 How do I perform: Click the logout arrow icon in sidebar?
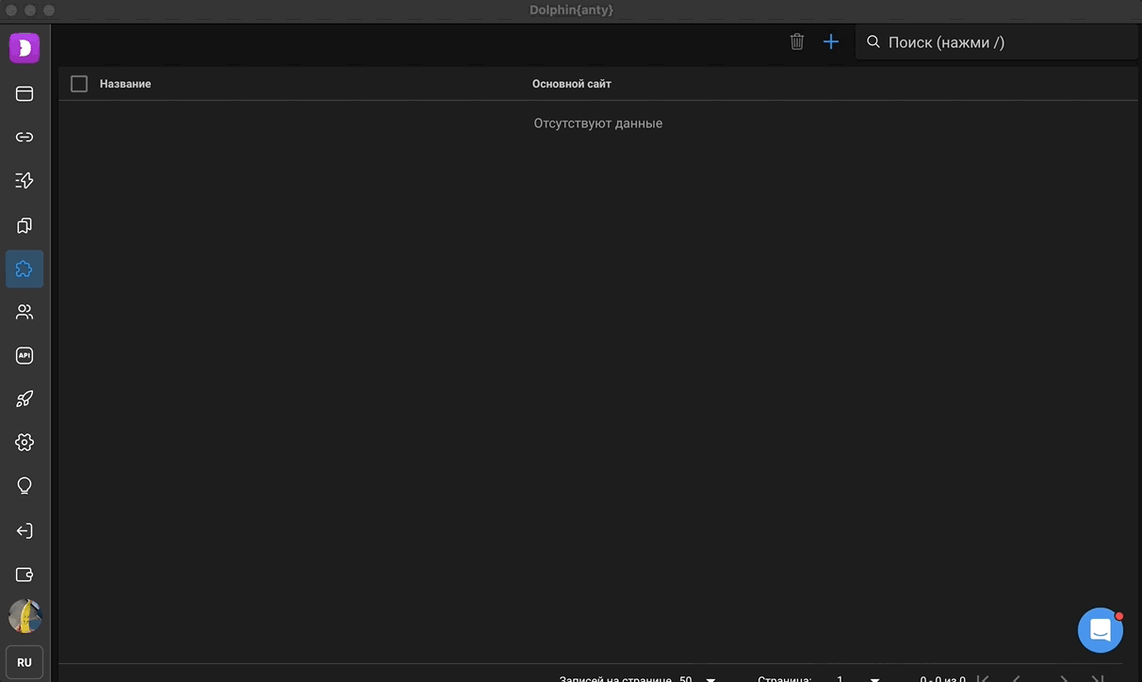click(x=24, y=530)
